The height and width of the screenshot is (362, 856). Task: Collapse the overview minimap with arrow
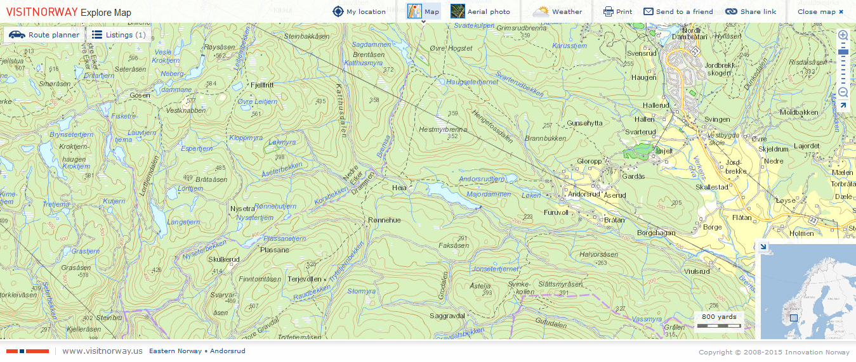[763, 247]
